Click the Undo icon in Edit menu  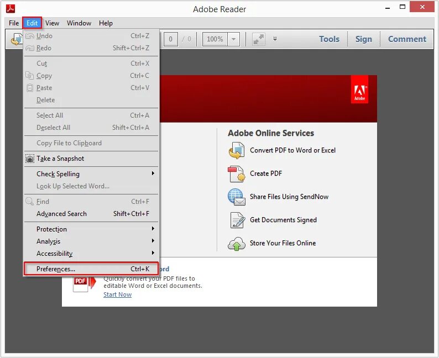coord(30,36)
